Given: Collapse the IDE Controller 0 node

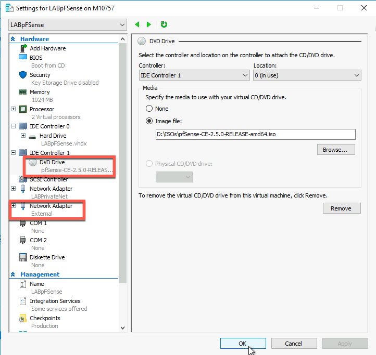Looking at the screenshot, I should [14, 126].
